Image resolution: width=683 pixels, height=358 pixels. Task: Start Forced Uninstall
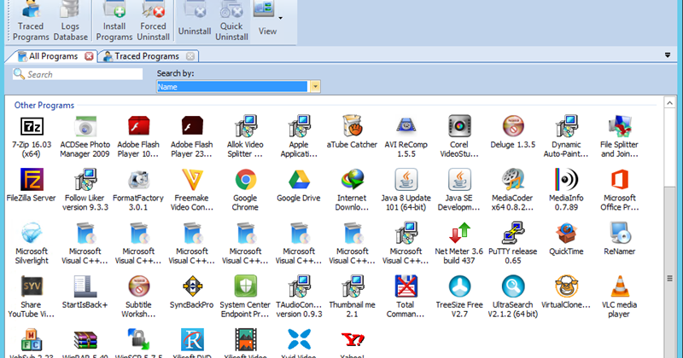153,20
